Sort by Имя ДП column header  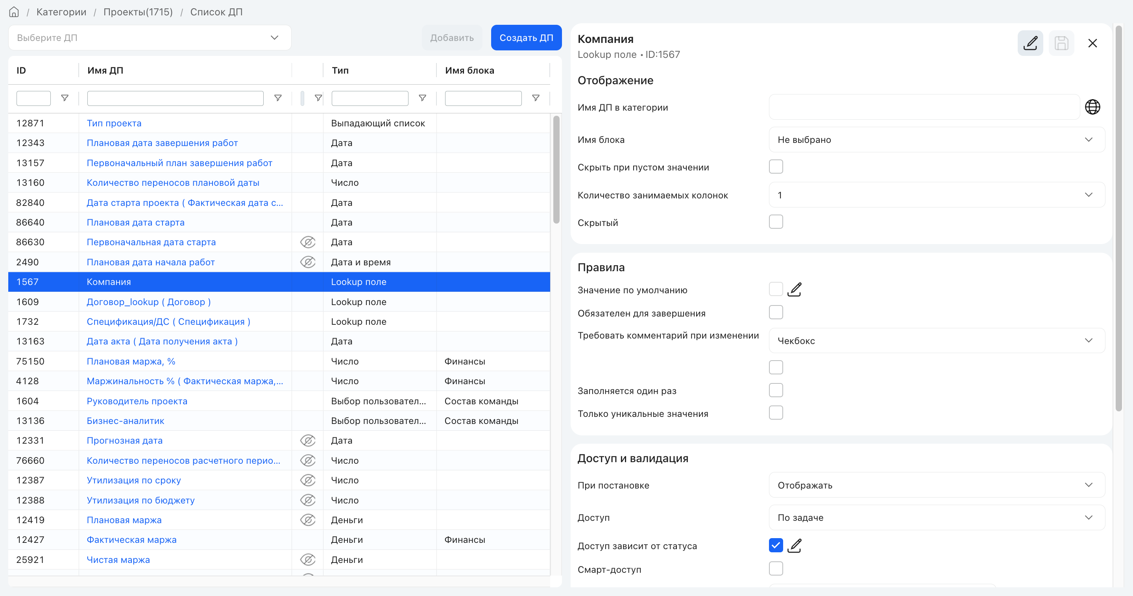coord(105,70)
